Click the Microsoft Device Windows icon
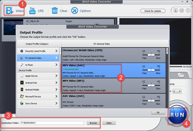Screen dimensions: 193x131 [22, 97]
